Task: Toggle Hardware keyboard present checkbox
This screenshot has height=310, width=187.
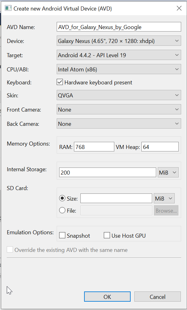Action: (x=60, y=83)
